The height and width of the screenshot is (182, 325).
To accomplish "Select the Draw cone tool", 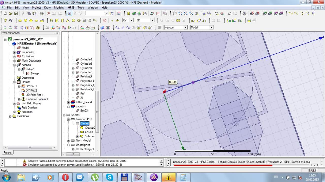I will click(68, 20).
